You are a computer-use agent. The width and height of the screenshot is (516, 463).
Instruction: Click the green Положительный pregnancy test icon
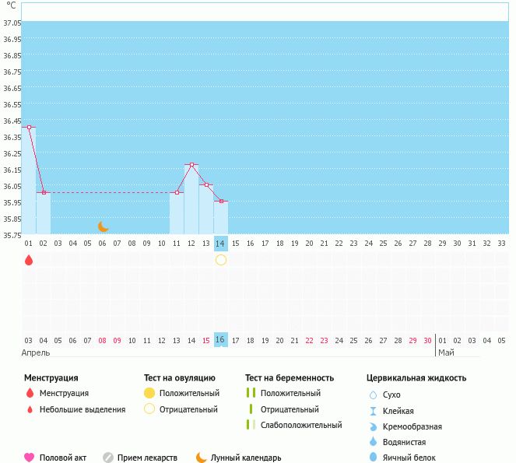[x=251, y=393]
